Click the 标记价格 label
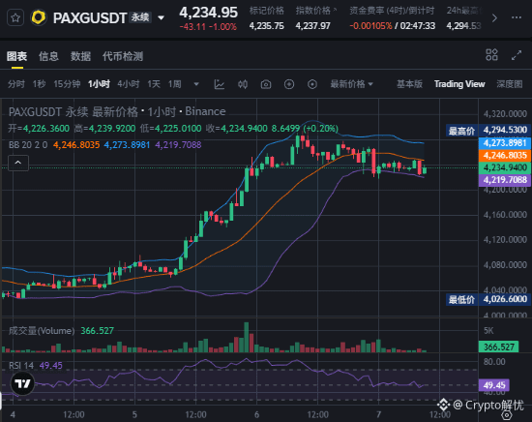 click(x=266, y=11)
